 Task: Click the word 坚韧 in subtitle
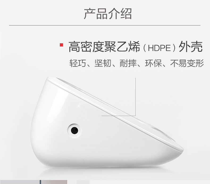[103, 63]
